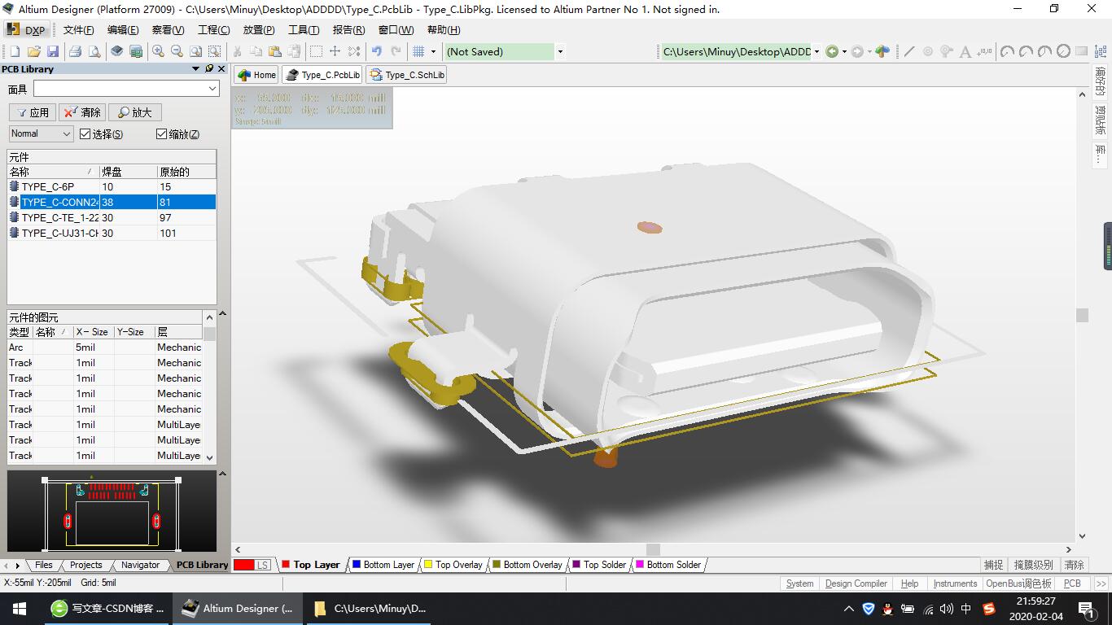Click the open folder toolbar icon

(x=34, y=51)
